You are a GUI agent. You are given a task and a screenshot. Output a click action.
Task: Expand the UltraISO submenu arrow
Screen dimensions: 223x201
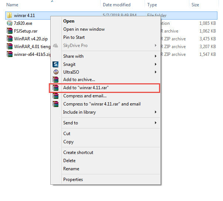coord(155,72)
